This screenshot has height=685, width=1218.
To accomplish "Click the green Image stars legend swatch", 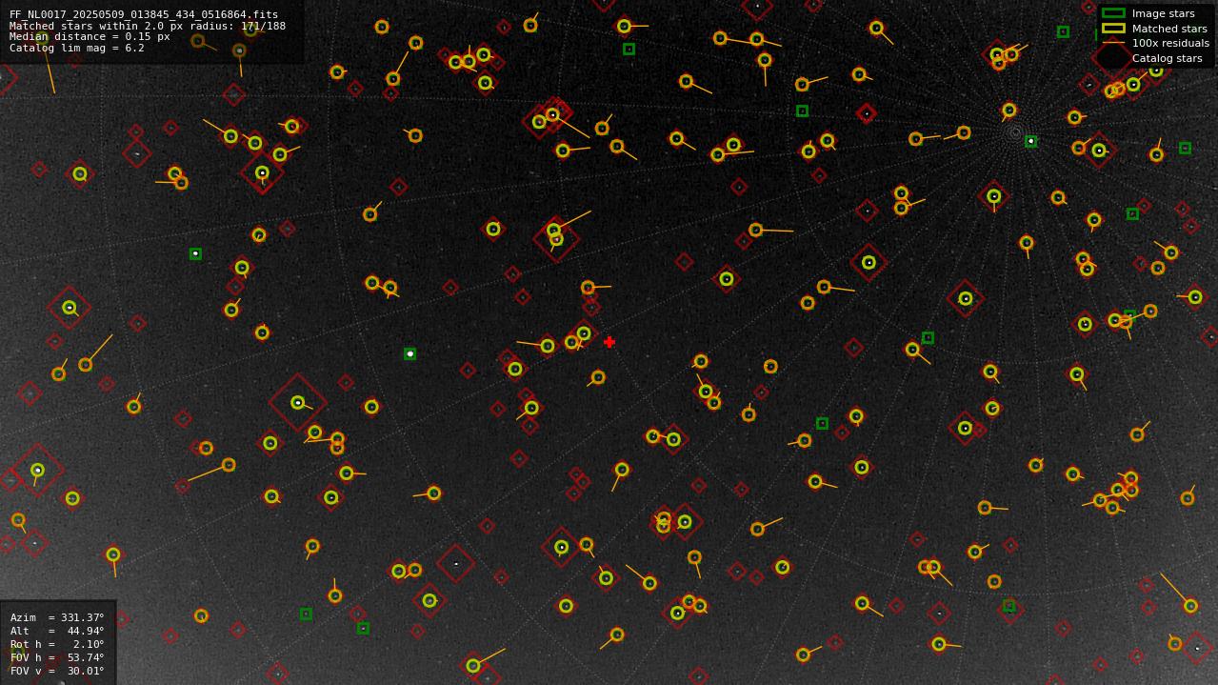I will click(1113, 13).
